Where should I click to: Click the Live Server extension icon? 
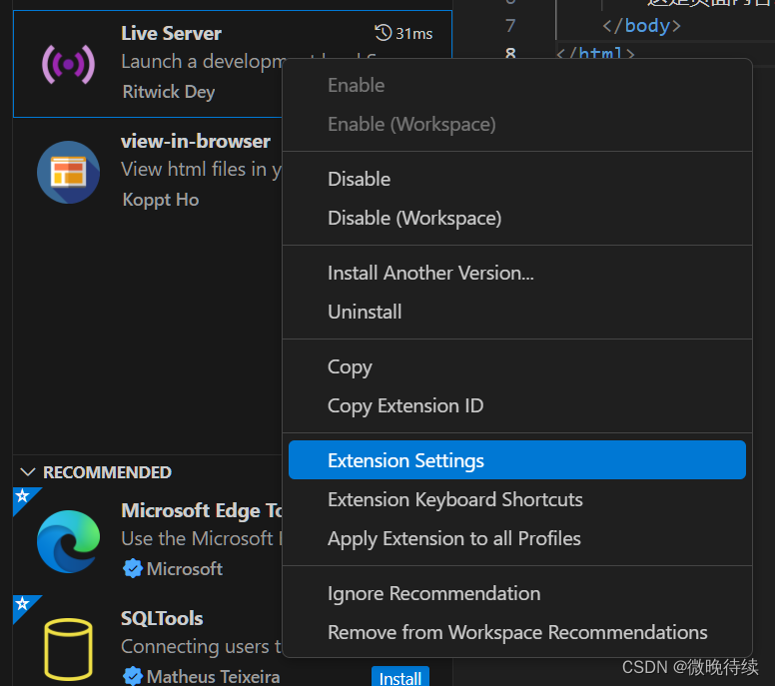(x=68, y=64)
